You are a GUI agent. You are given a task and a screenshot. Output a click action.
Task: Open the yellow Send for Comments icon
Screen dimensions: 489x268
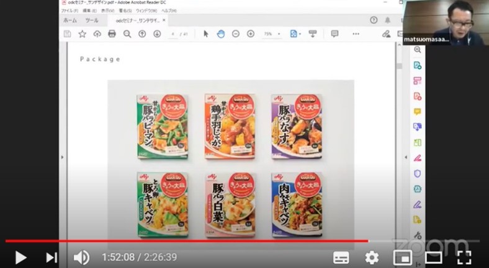coord(417,220)
